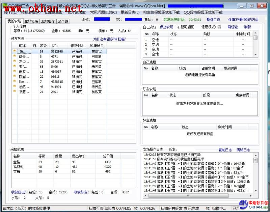The image size is (270, 212).
Task: Select log line mentioning 土地23
Action: pos(195,164)
